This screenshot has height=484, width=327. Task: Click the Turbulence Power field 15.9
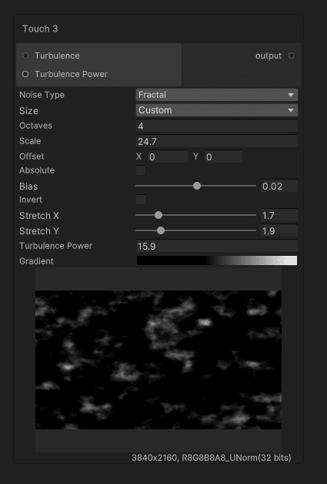coord(217,247)
